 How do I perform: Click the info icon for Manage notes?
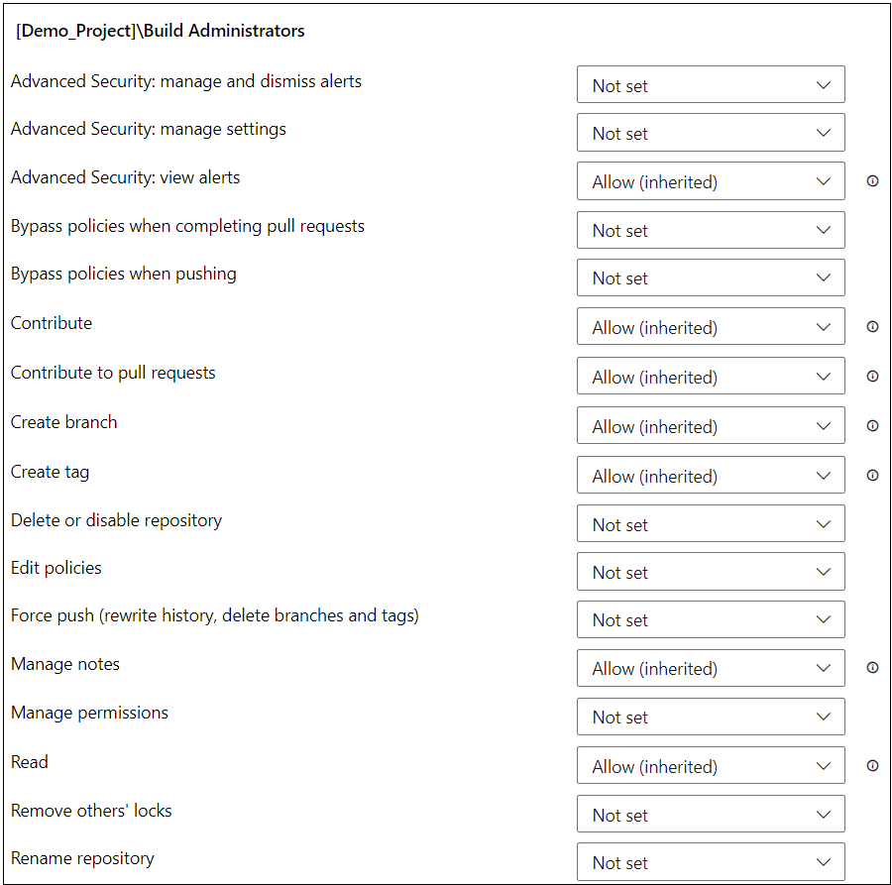pyautogui.click(x=872, y=667)
